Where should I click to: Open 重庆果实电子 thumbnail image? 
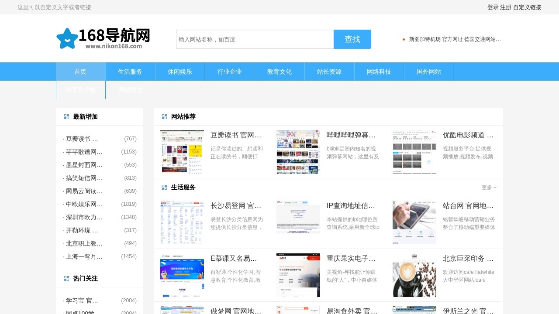298,275
